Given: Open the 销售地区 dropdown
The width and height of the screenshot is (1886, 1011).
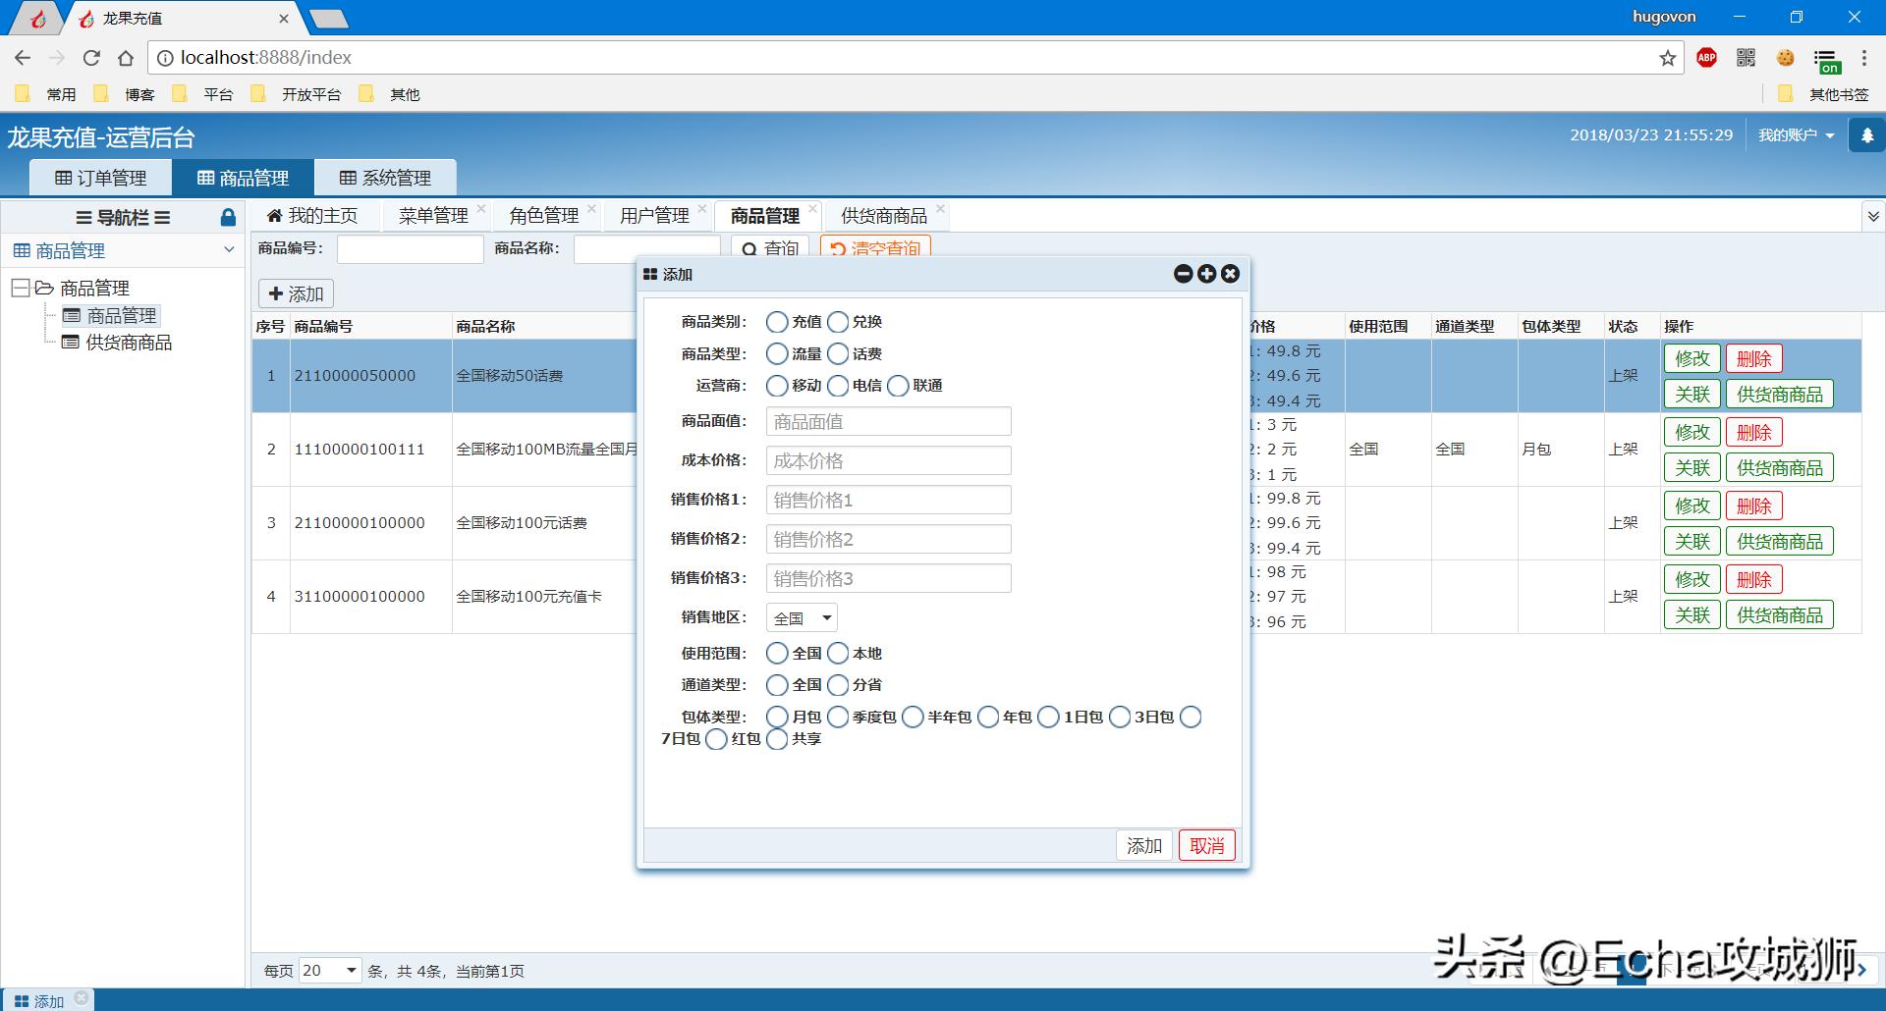Looking at the screenshot, I should tap(802, 618).
